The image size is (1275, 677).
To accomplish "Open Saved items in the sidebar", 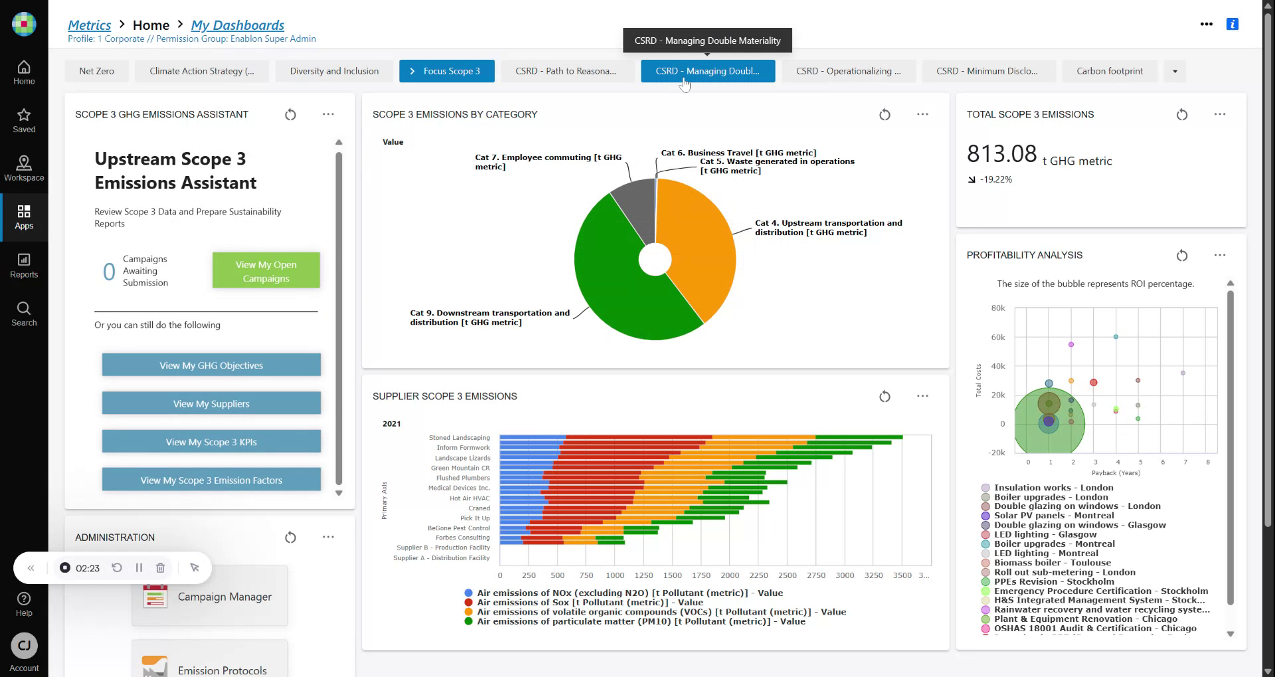I will click(x=24, y=120).
